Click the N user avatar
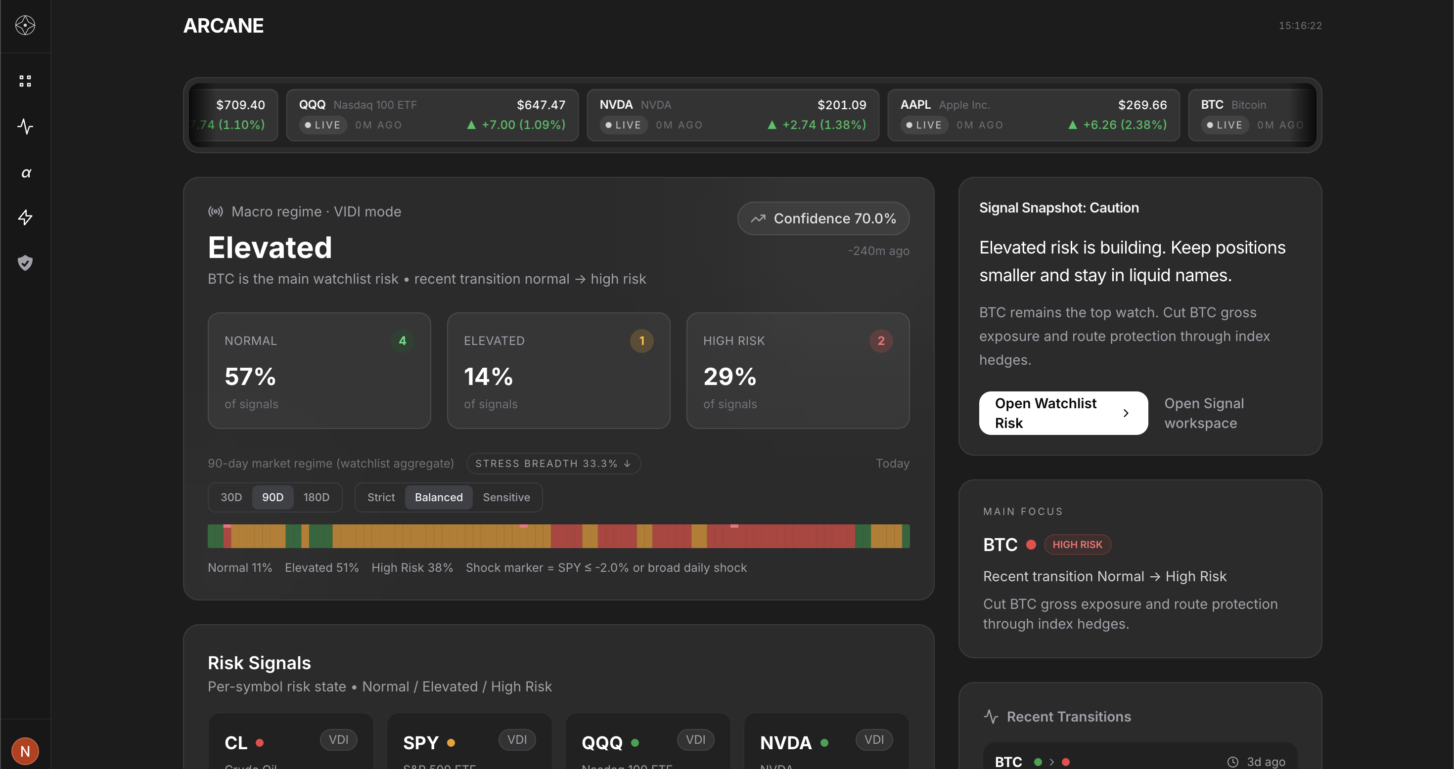Viewport: 1454px width, 769px height. pos(25,751)
